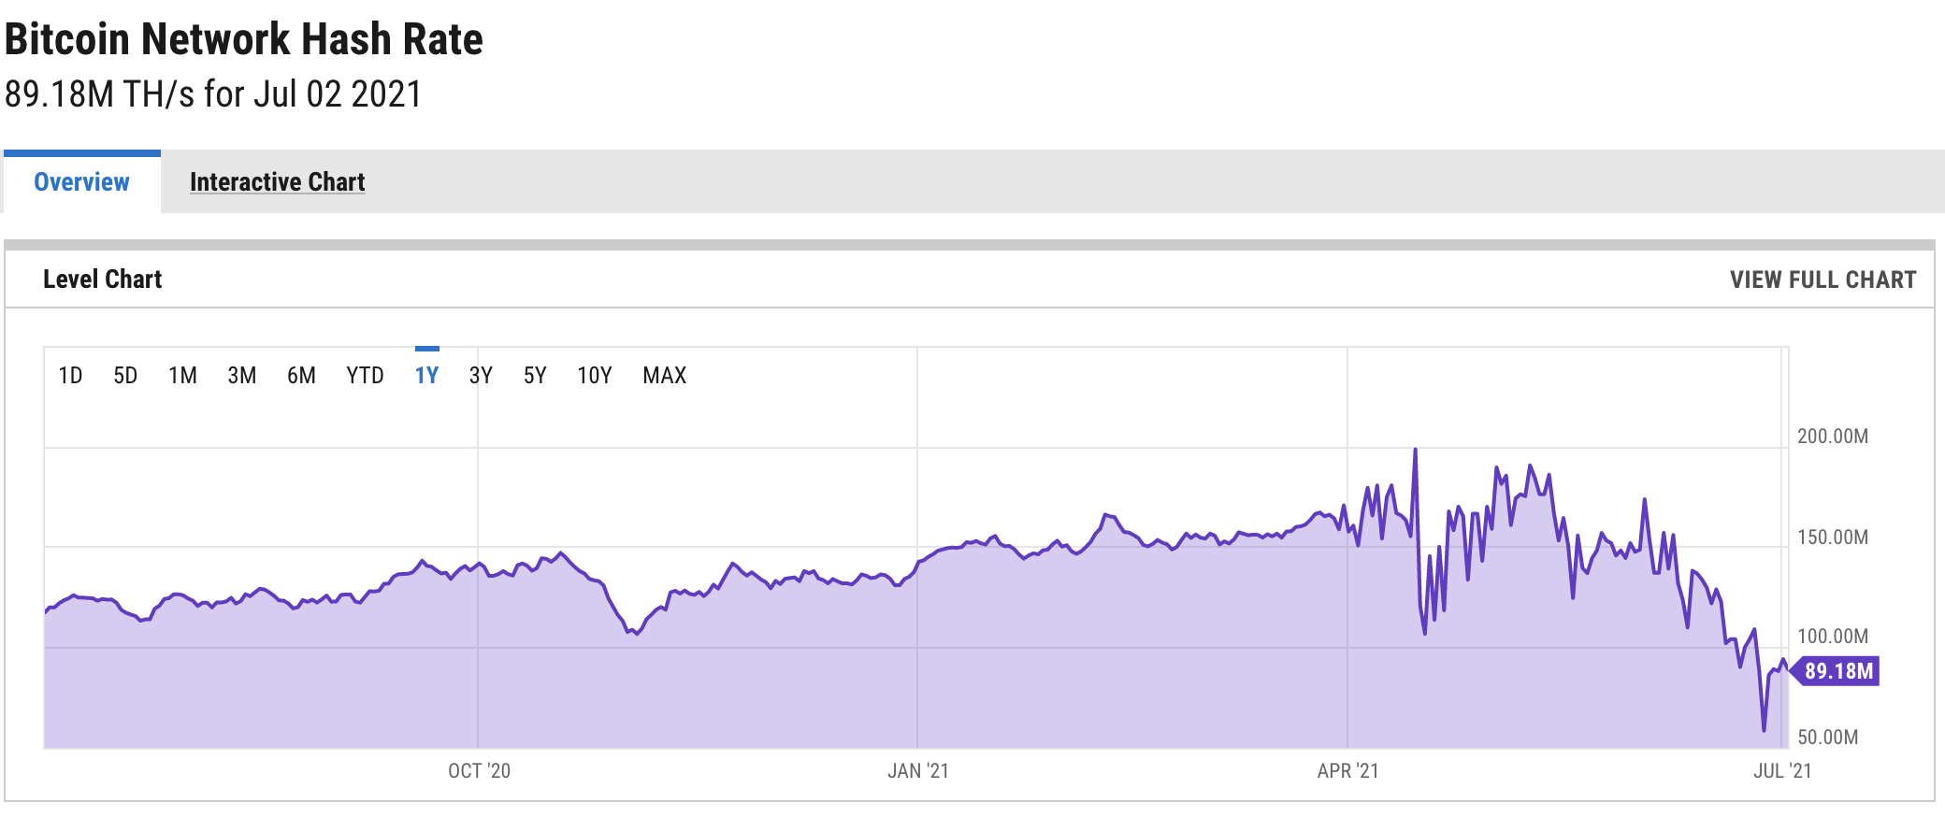Select the MAX time range

(664, 376)
